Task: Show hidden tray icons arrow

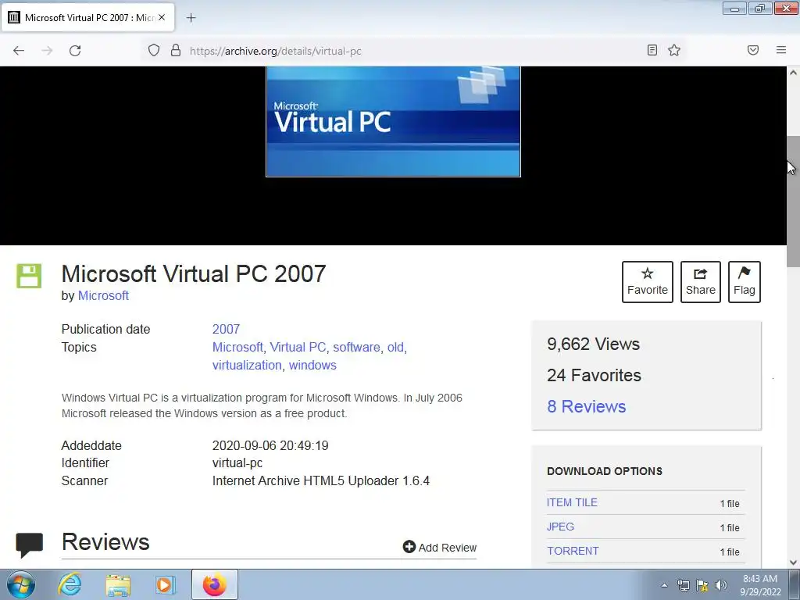Action: tap(664, 585)
